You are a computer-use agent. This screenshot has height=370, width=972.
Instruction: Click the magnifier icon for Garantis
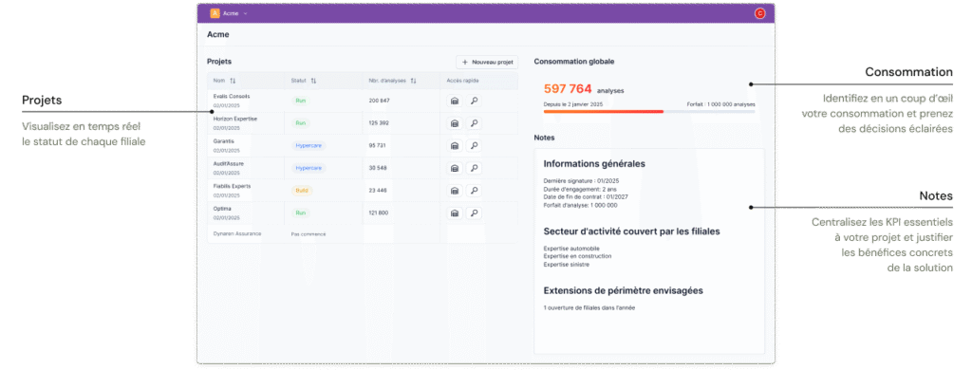[x=475, y=146]
